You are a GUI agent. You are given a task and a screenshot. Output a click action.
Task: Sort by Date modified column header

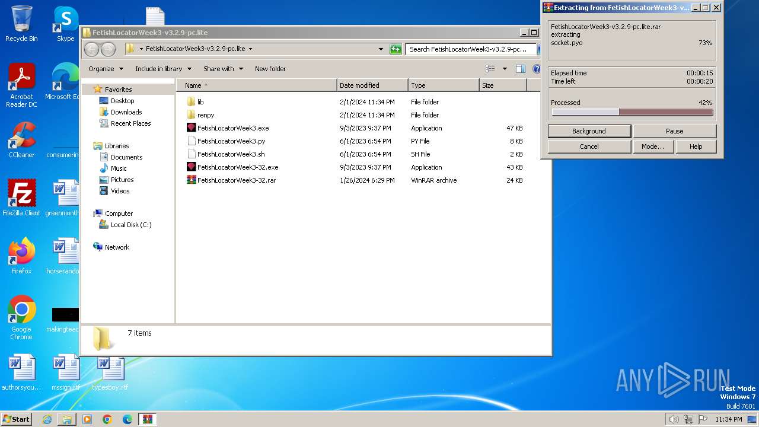coord(372,85)
